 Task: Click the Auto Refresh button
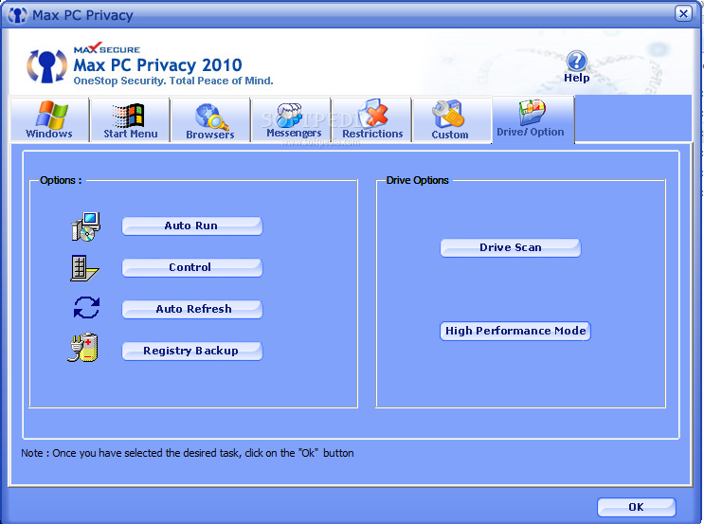tap(192, 309)
